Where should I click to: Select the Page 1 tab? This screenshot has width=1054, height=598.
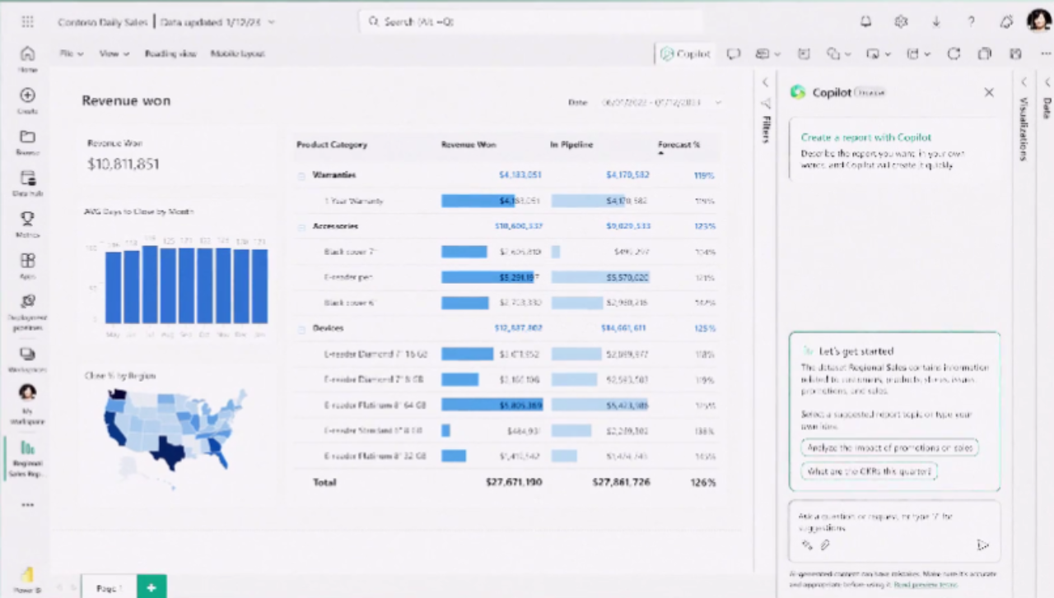click(x=109, y=587)
